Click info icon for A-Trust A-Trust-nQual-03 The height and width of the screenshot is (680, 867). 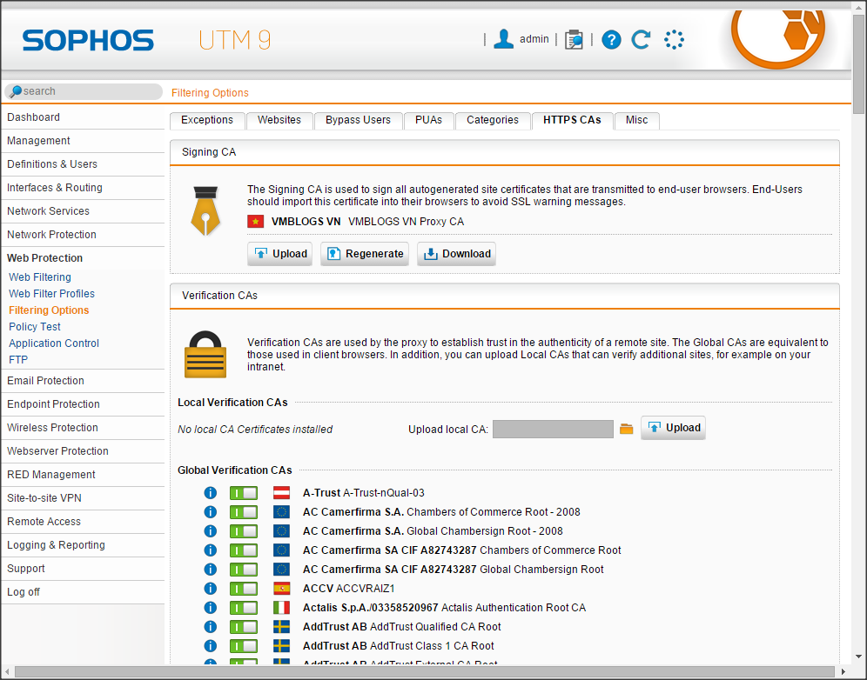[x=210, y=493]
